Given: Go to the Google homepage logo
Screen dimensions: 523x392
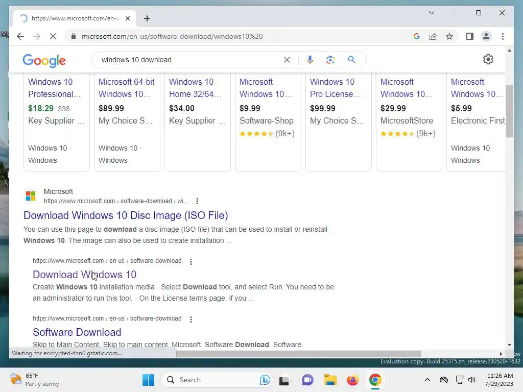Looking at the screenshot, I should click(x=44, y=60).
